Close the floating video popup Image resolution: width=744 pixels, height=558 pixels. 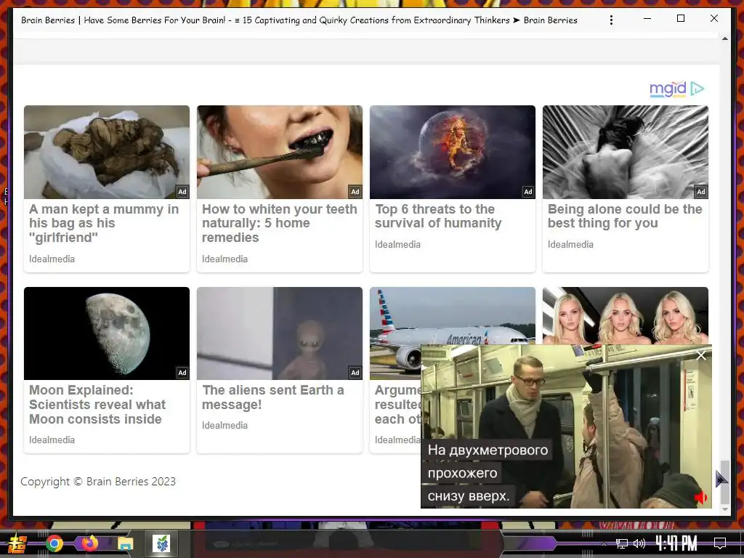pos(701,355)
